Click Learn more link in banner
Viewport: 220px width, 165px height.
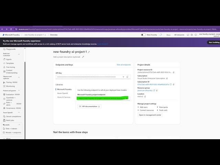102,44
